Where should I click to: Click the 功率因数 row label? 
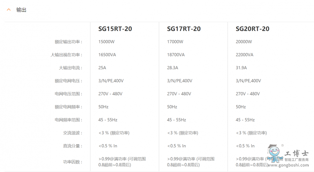[x=72, y=162]
